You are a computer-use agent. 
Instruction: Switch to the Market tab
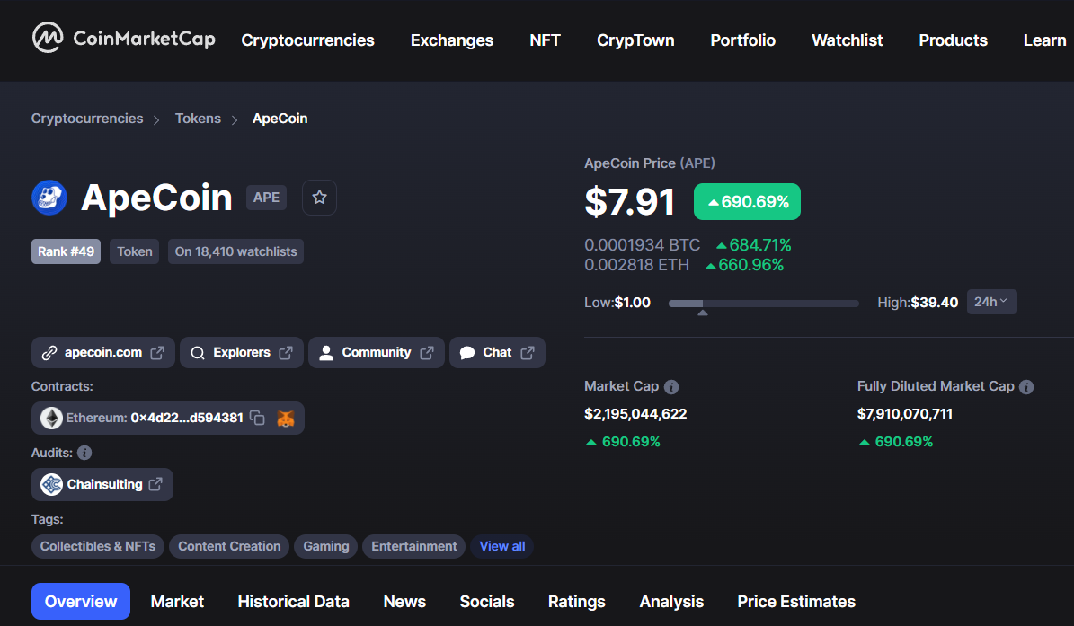pos(177,602)
